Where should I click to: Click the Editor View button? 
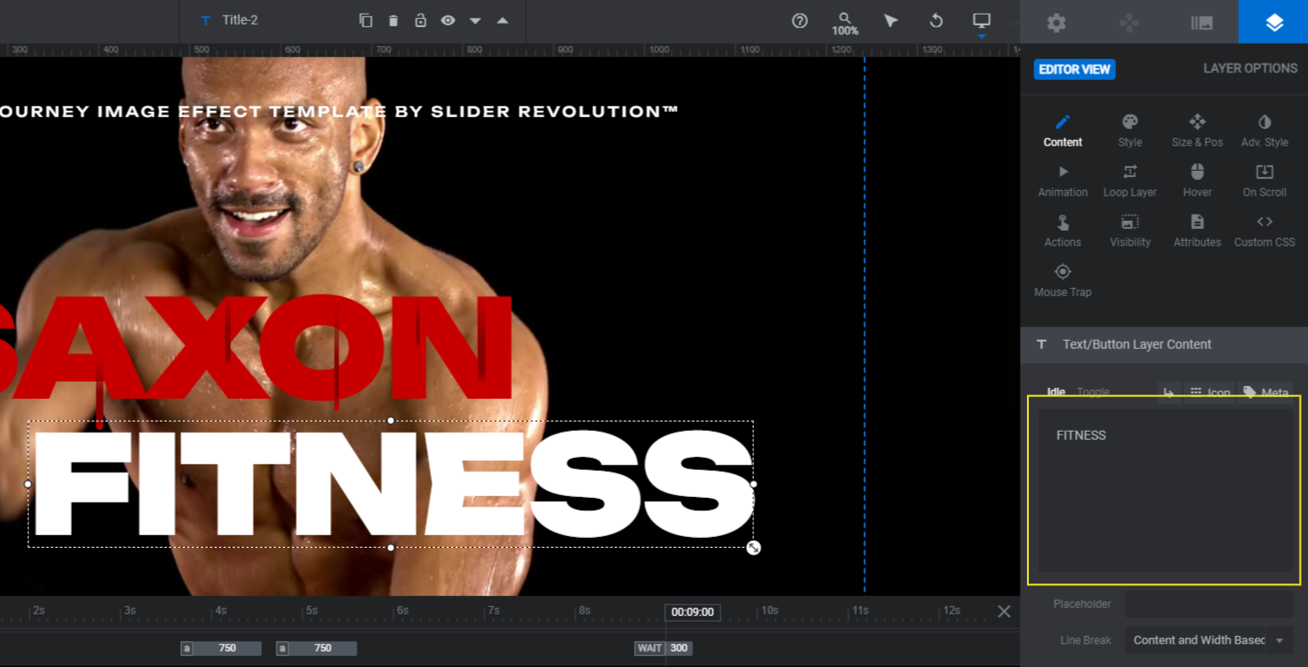click(1074, 69)
